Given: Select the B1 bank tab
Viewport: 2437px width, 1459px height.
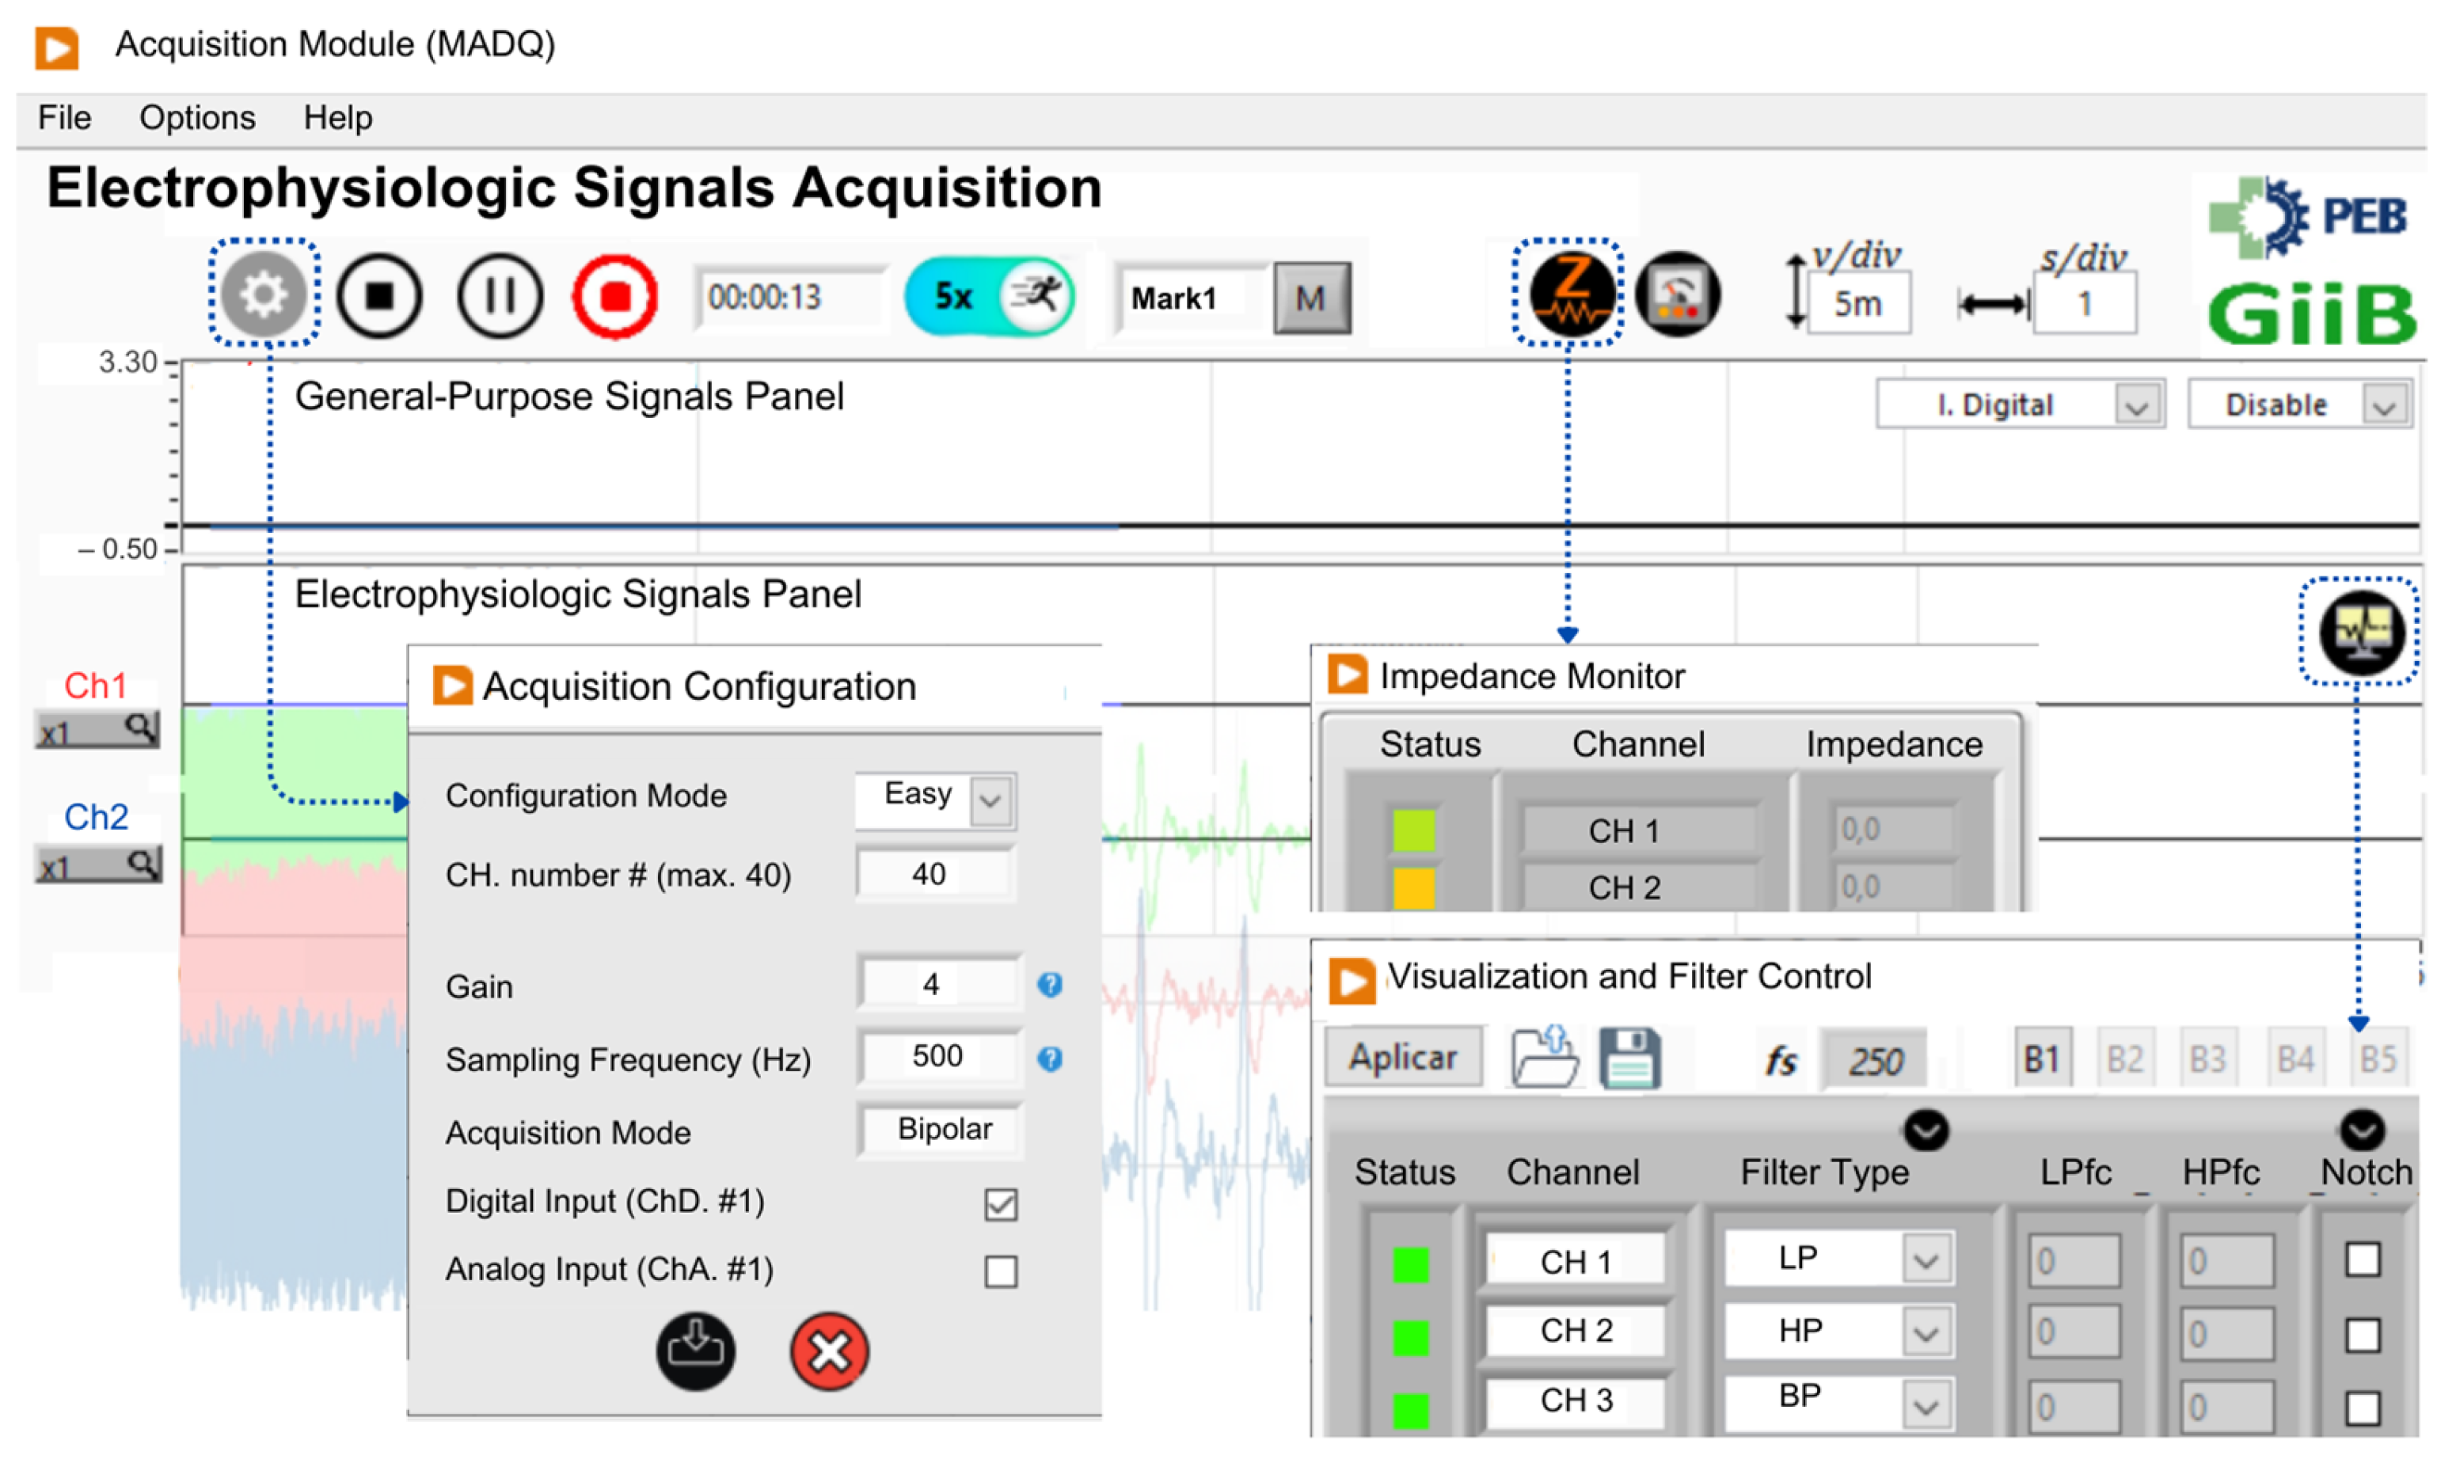Looking at the screenshot, I should point(2042,1059).
